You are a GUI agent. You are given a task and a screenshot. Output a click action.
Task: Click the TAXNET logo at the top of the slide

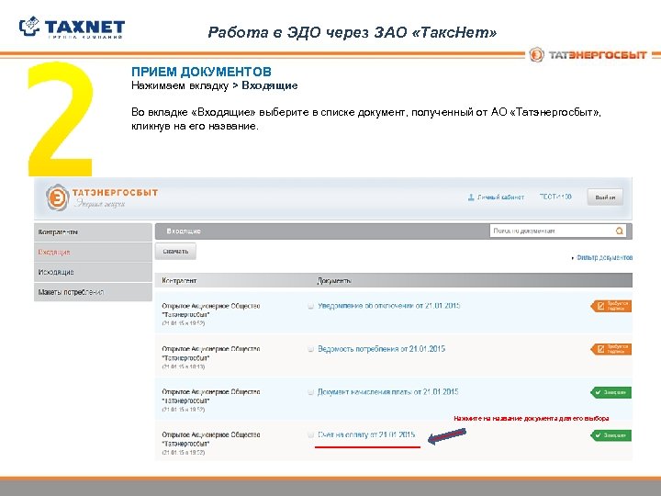(x=73, y=28)
